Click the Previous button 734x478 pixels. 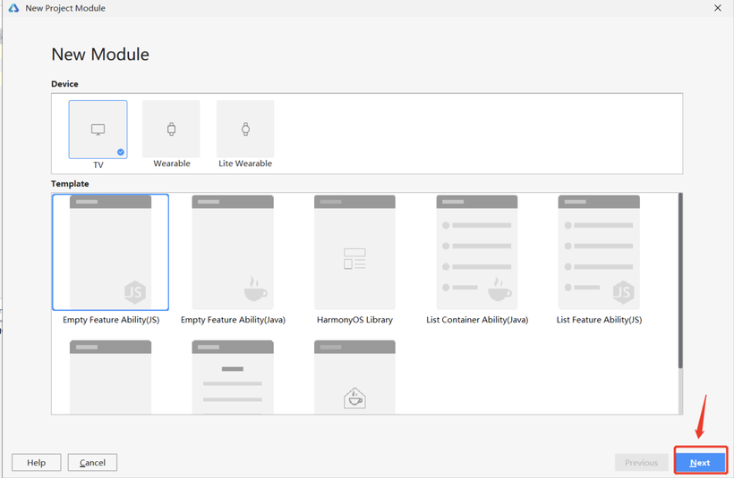tap(641, 462)
